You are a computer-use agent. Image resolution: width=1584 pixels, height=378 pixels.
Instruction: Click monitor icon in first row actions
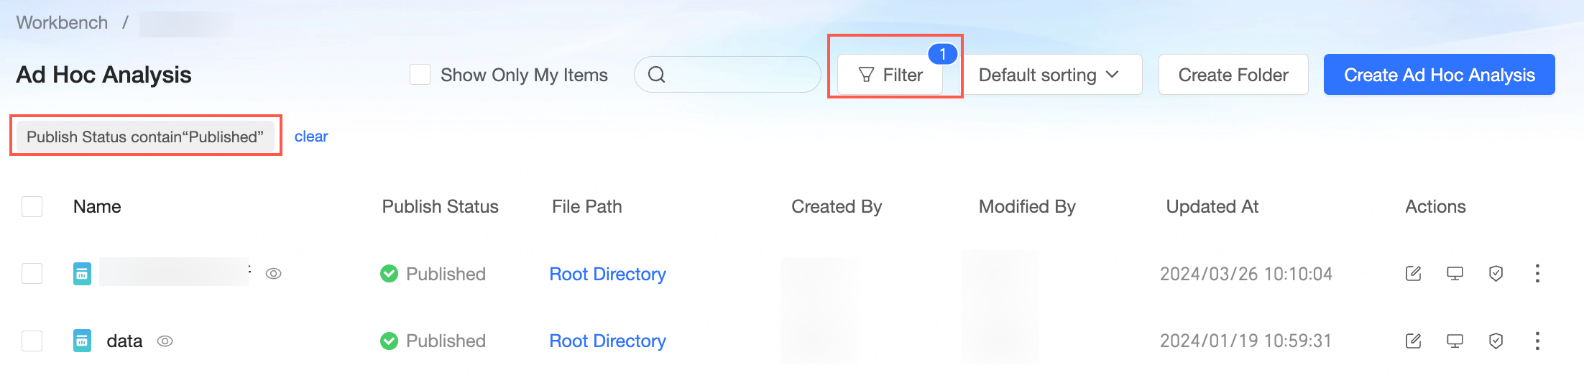click(x=1455, y=274)
